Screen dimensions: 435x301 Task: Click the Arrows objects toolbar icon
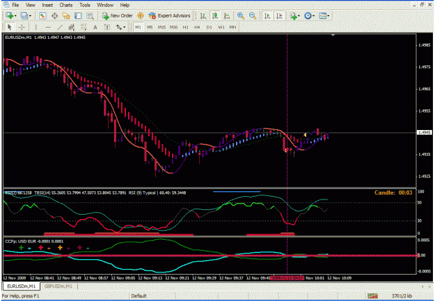[119, 27]
